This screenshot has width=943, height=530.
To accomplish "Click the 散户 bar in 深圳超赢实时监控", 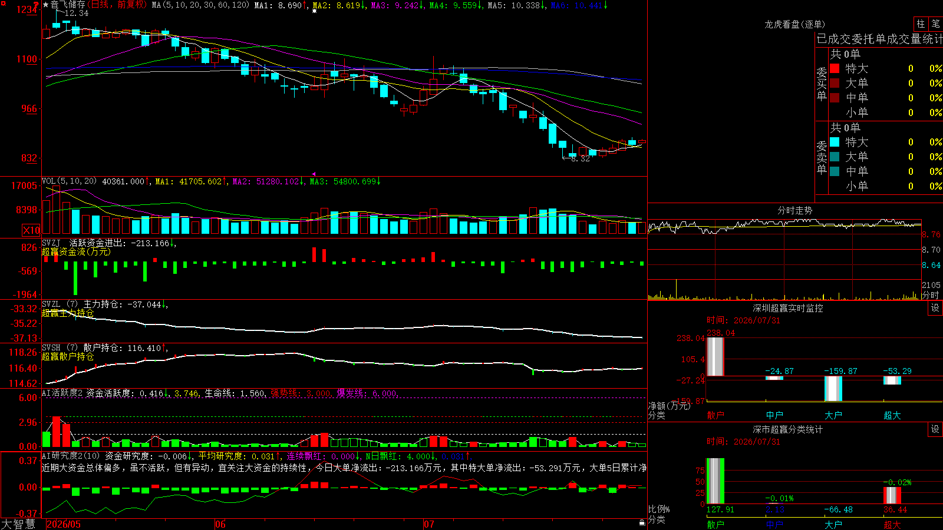I will [715, 357].
